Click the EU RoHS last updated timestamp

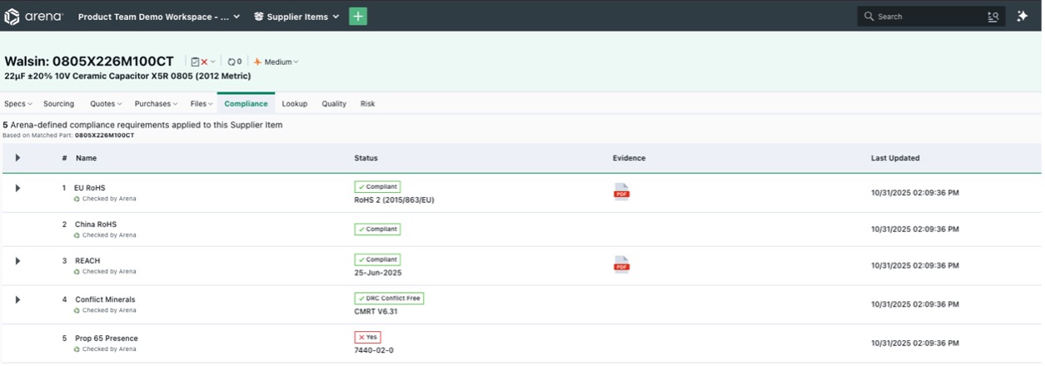[x=914, y=193]
